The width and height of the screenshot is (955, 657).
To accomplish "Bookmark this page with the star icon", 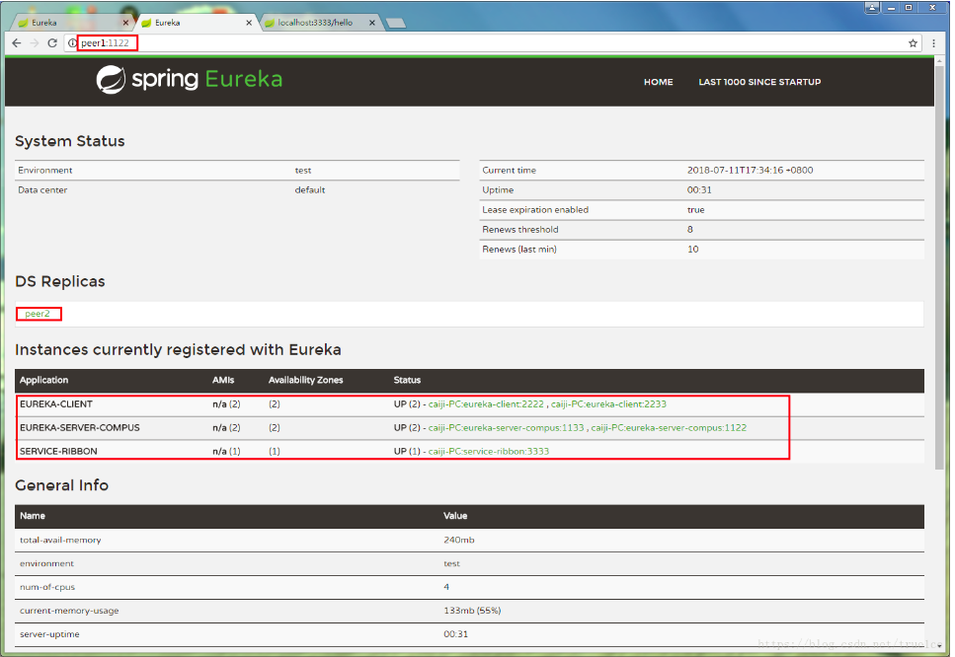I will point(913,43).
